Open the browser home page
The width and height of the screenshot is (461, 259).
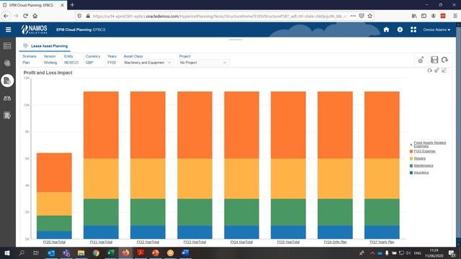[x=35, y=16]
